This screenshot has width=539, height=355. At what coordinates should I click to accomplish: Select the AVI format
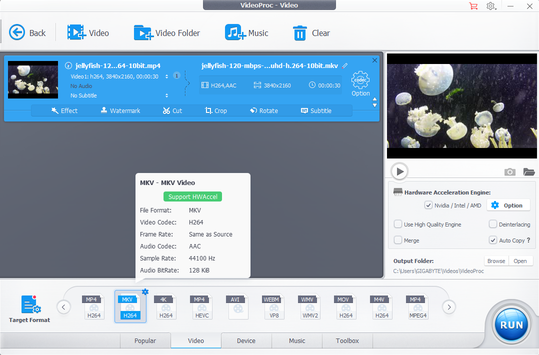pos(237,307)
